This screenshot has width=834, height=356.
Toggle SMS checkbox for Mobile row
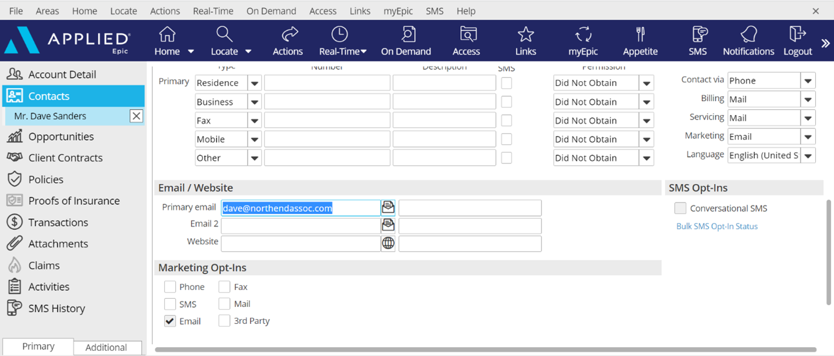(506, 139)
